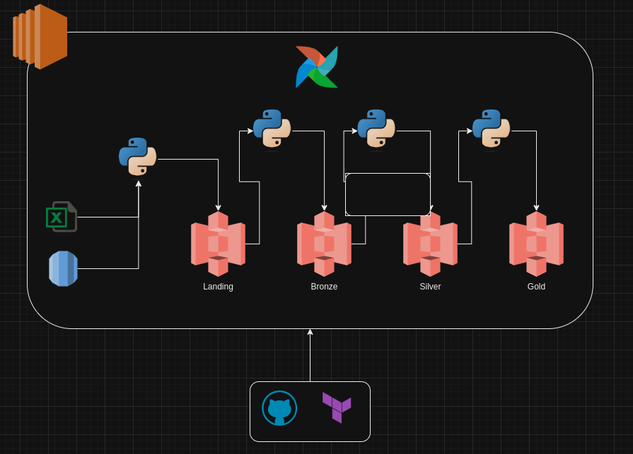633x454 pixels.
Task: Select the Gold S3 bucket icon
Action: [537, 244]
